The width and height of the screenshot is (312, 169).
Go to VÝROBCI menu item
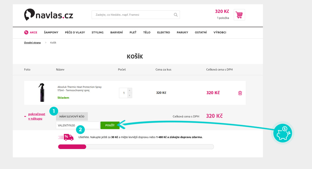point(220,32)
